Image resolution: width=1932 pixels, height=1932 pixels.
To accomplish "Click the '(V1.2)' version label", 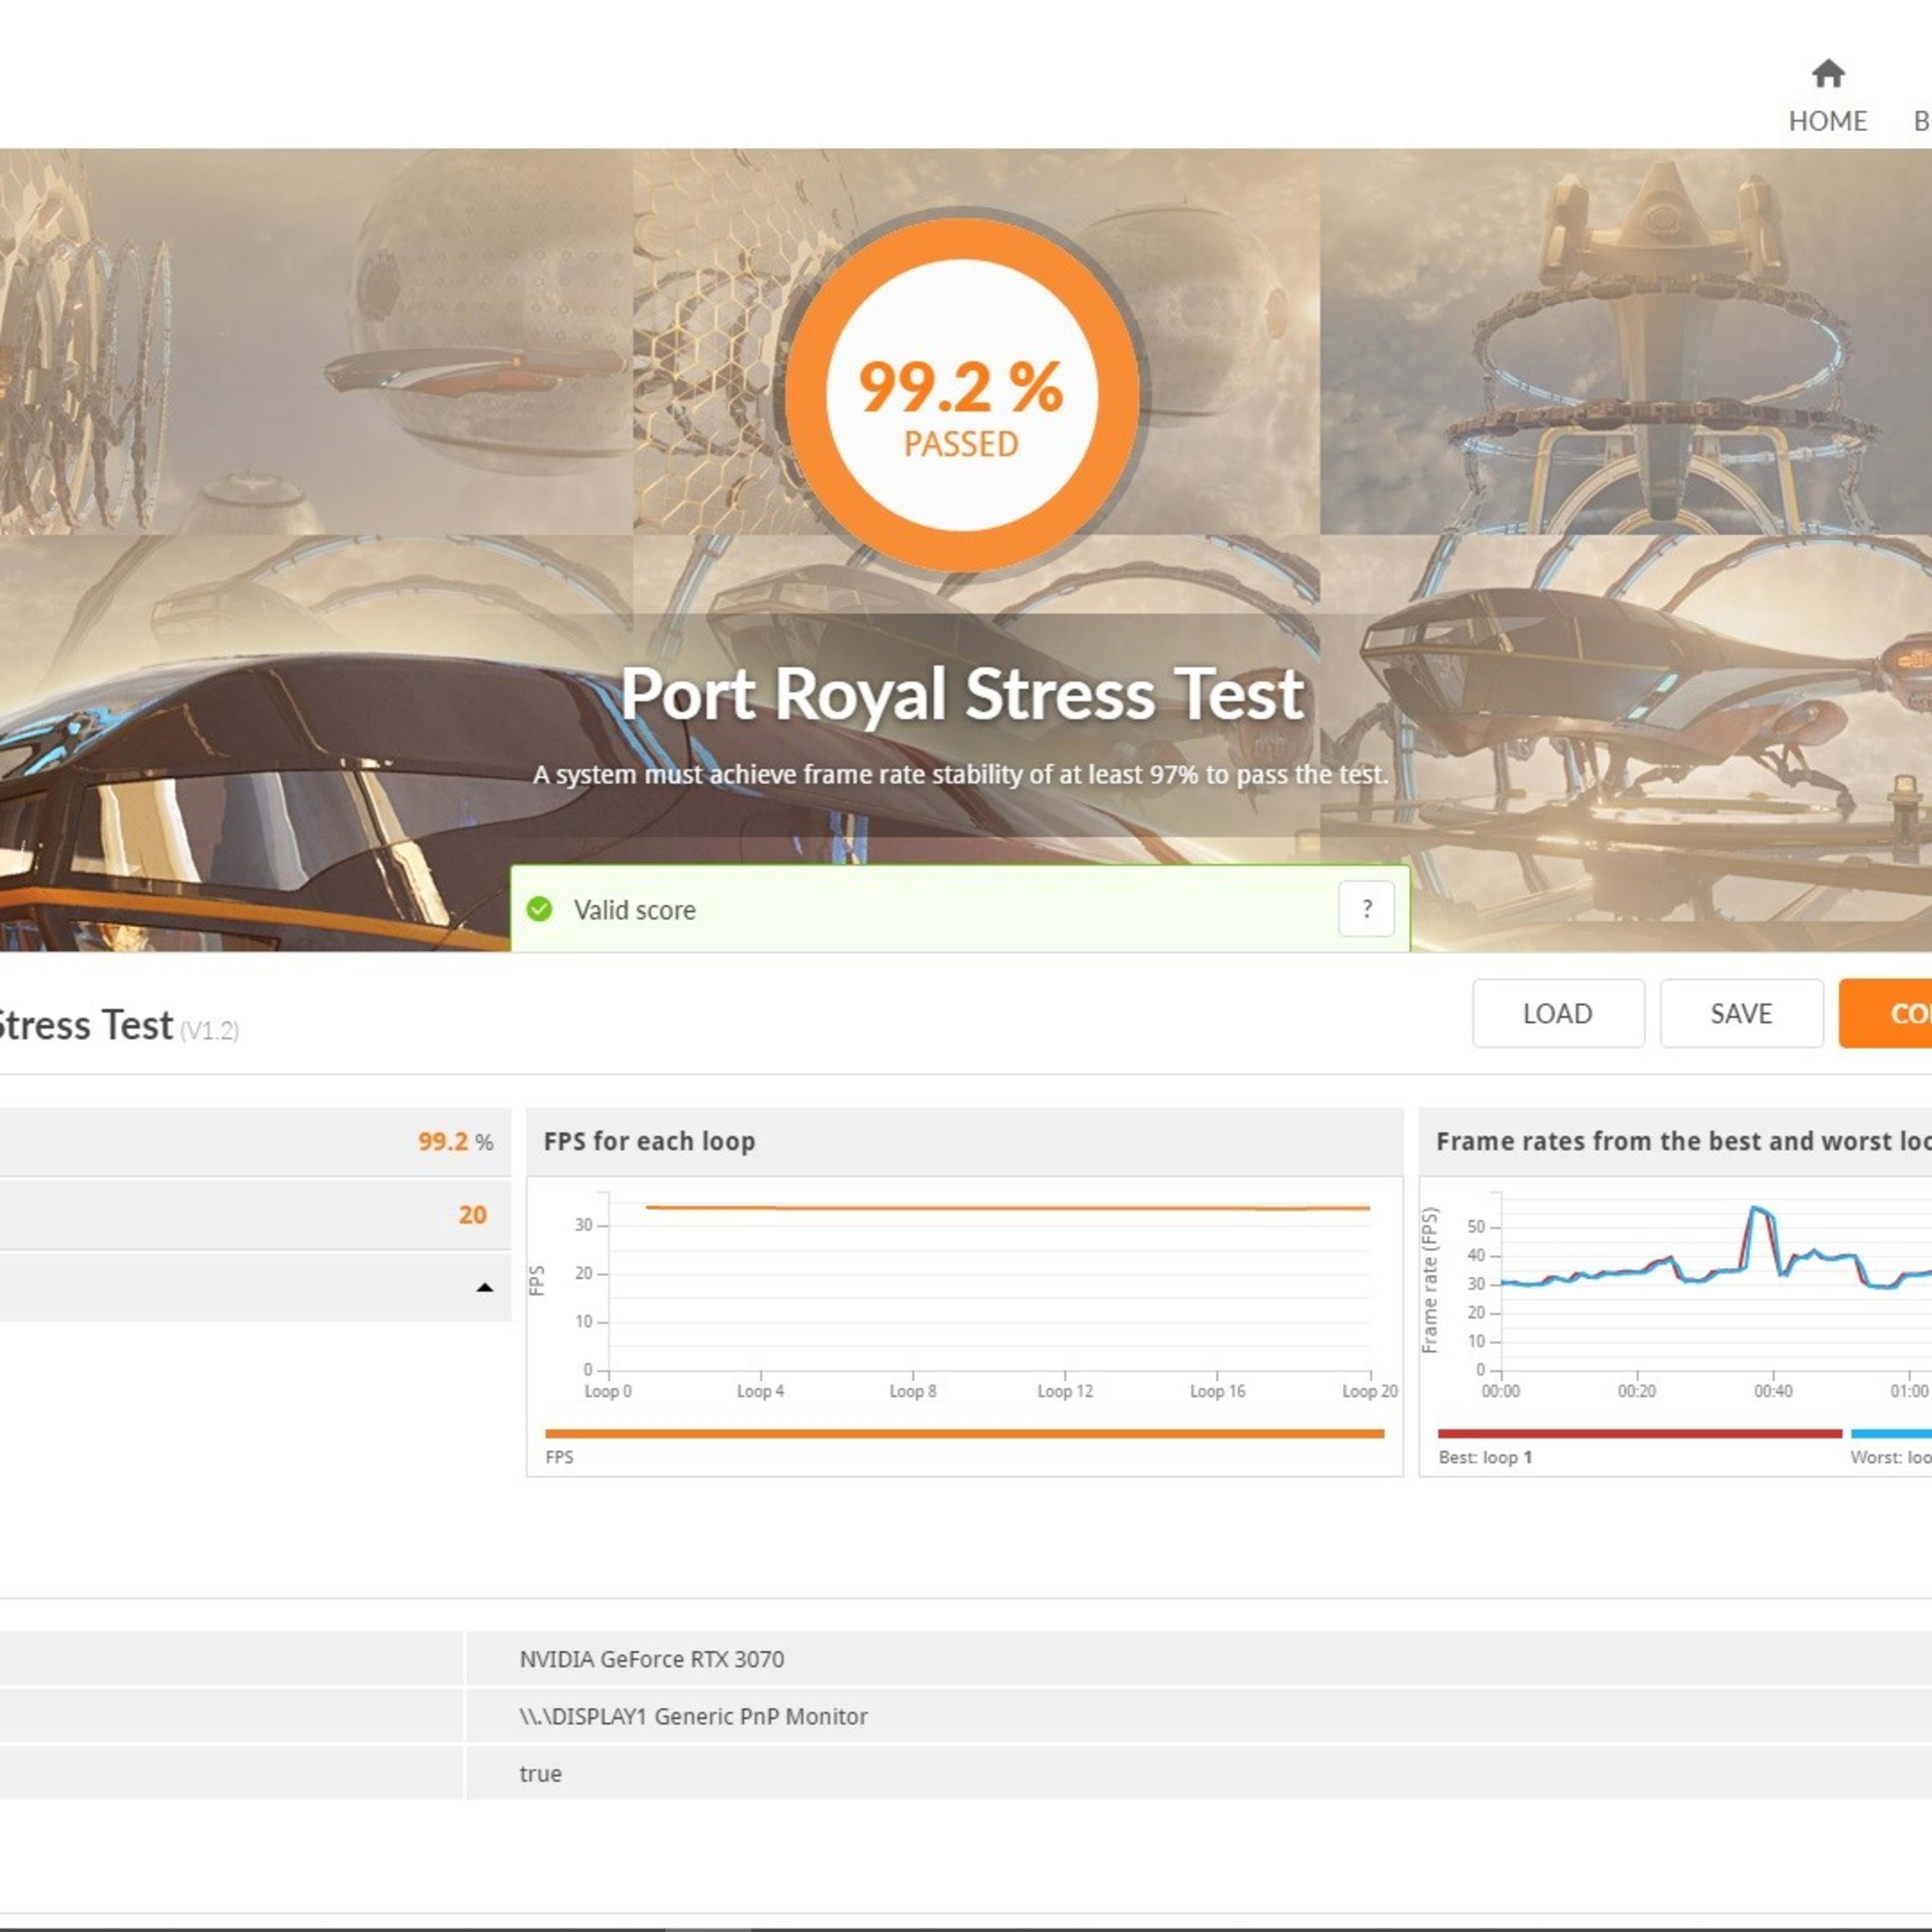I will click(x=209, y=1031).
